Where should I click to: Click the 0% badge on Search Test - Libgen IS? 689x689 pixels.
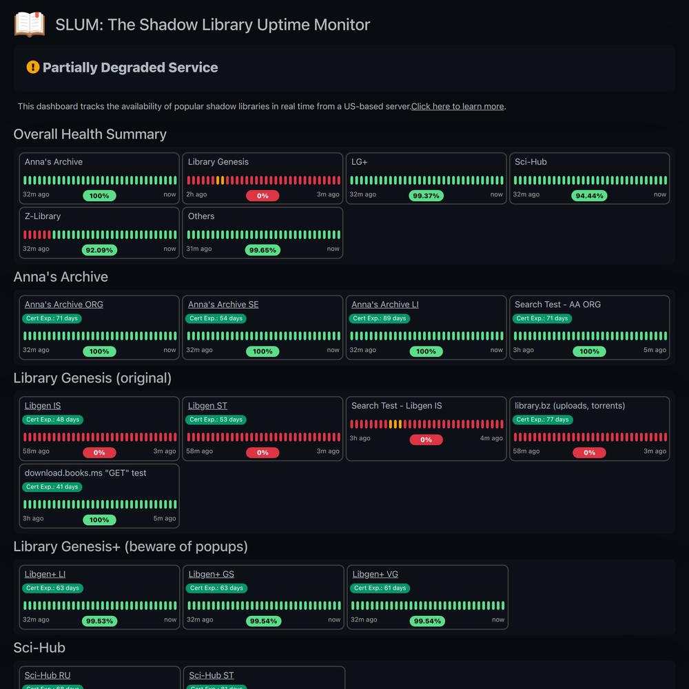tap(426, 440)
